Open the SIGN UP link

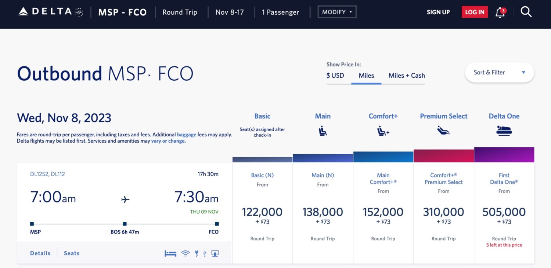click(x=438, y=12)
